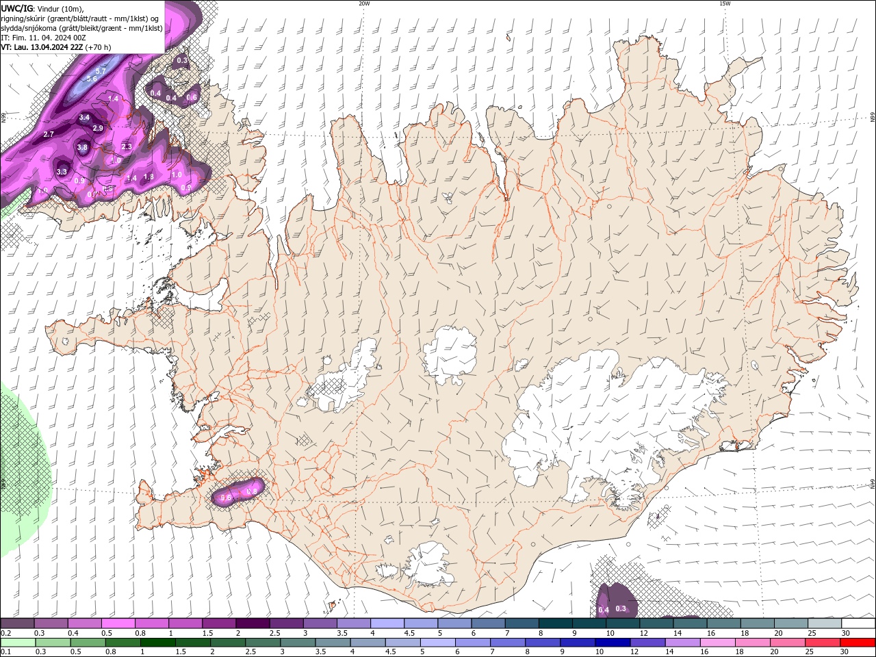Click the 'rigning/skúrir' legend description line
Image resolution: width=876 pixels, height=657 pixels.
(x=81, y=18)
